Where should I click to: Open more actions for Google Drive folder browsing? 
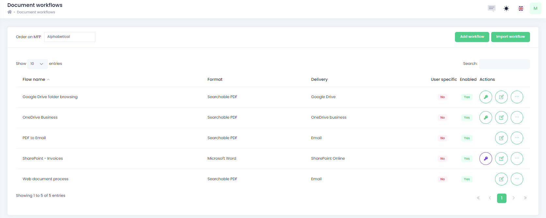[517, 97]
